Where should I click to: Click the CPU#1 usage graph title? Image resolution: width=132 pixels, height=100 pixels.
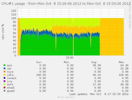click(x=66, y=4)
